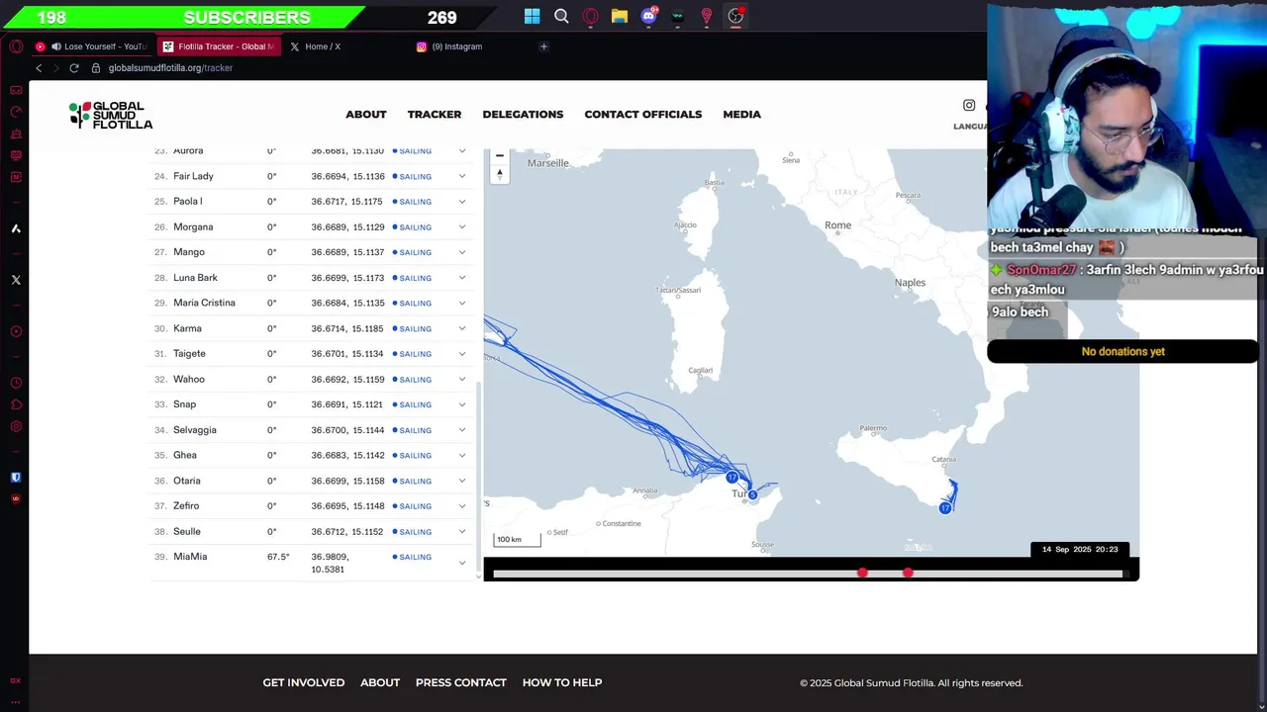
Task: Click the Global Sumud Flotilla logo
Action: coord(111,115)
